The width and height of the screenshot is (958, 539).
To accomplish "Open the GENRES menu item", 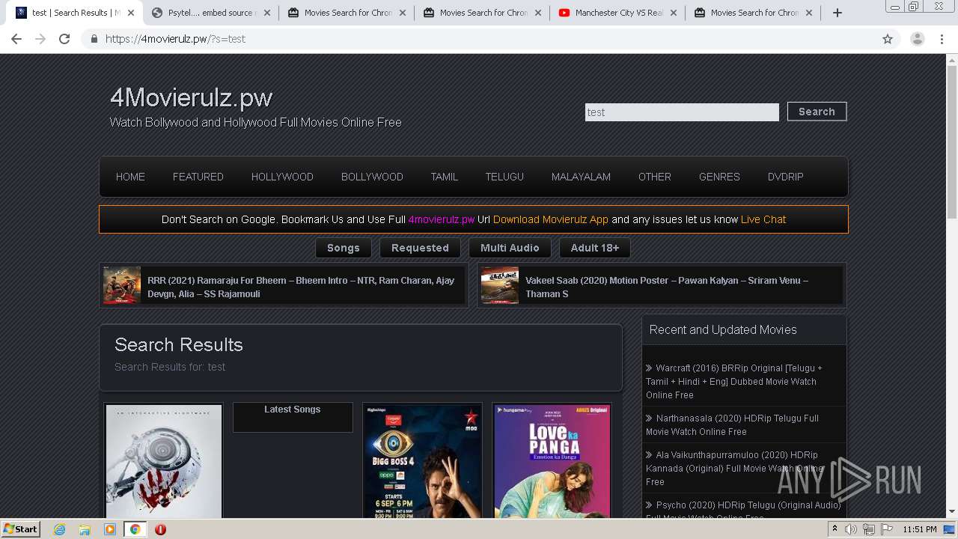I will click(x=719, y=177).
